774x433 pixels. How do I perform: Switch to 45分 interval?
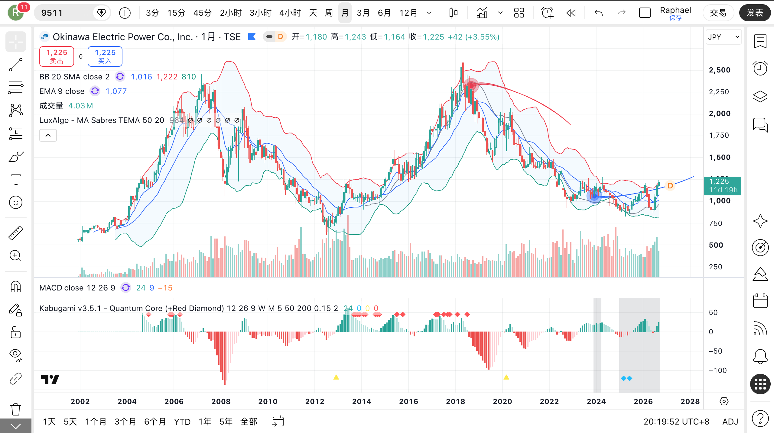202,13
